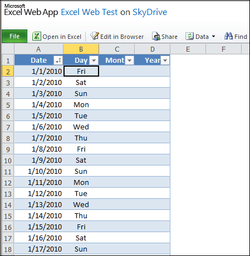Viewport: 250px width, 256px height.
Task: Click the Day table header cell
Action: (x=81, y=60)
